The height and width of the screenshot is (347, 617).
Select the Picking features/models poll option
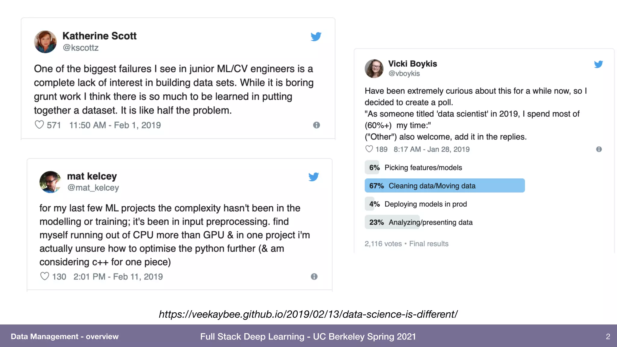click(414, 167)
